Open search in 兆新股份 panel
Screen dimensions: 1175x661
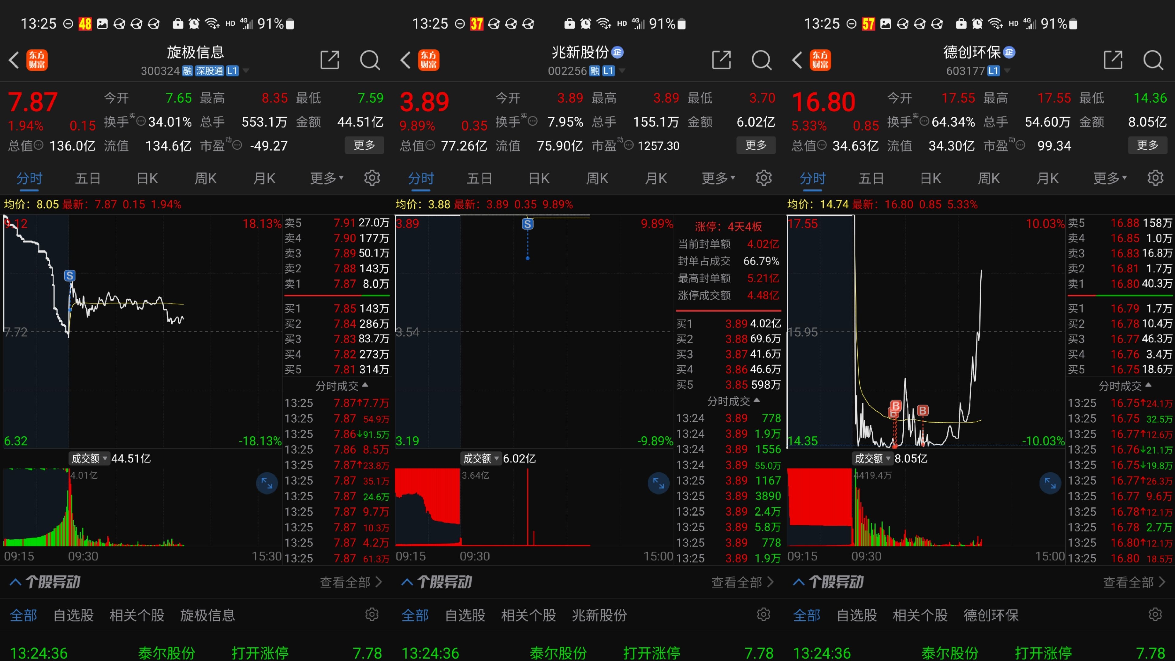point(761,60)
